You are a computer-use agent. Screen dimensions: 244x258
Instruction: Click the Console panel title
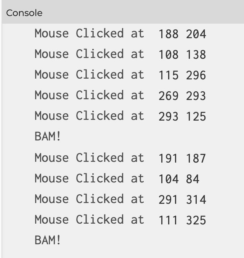24,13
